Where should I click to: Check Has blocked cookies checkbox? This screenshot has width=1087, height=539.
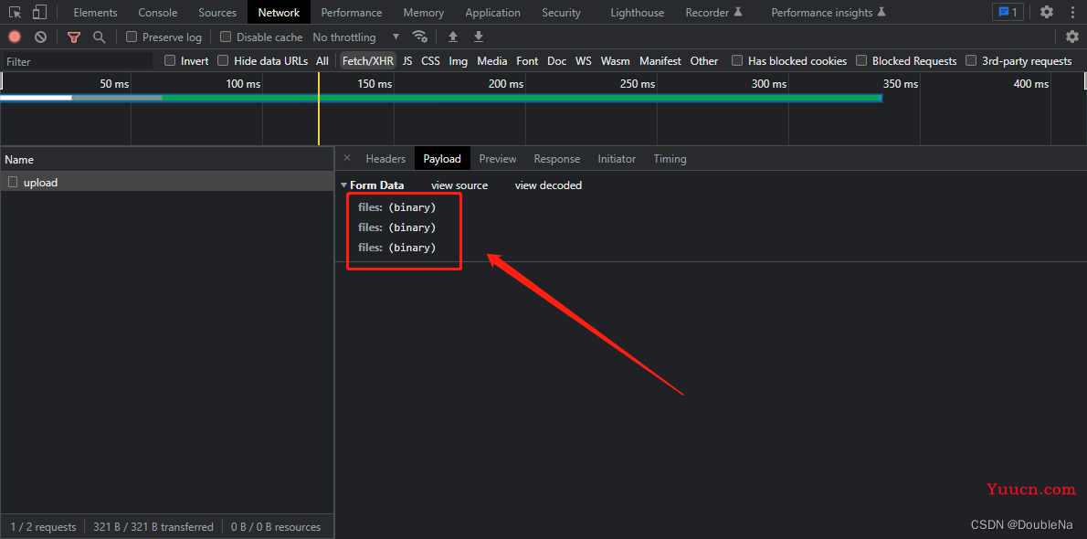coord(738,60)
